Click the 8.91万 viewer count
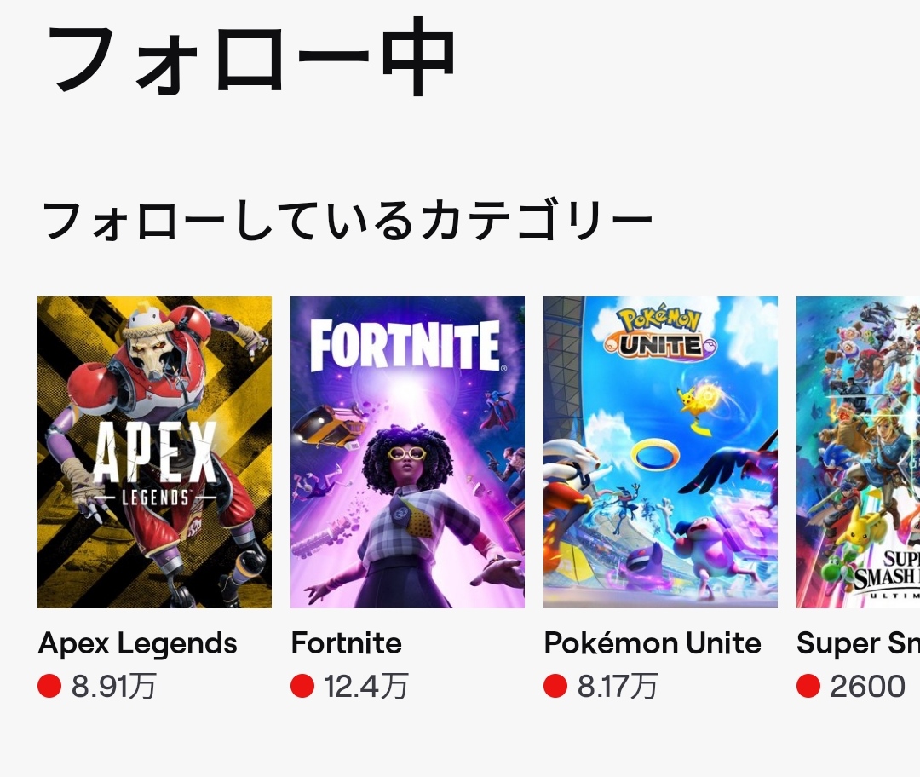 [113, 686]
